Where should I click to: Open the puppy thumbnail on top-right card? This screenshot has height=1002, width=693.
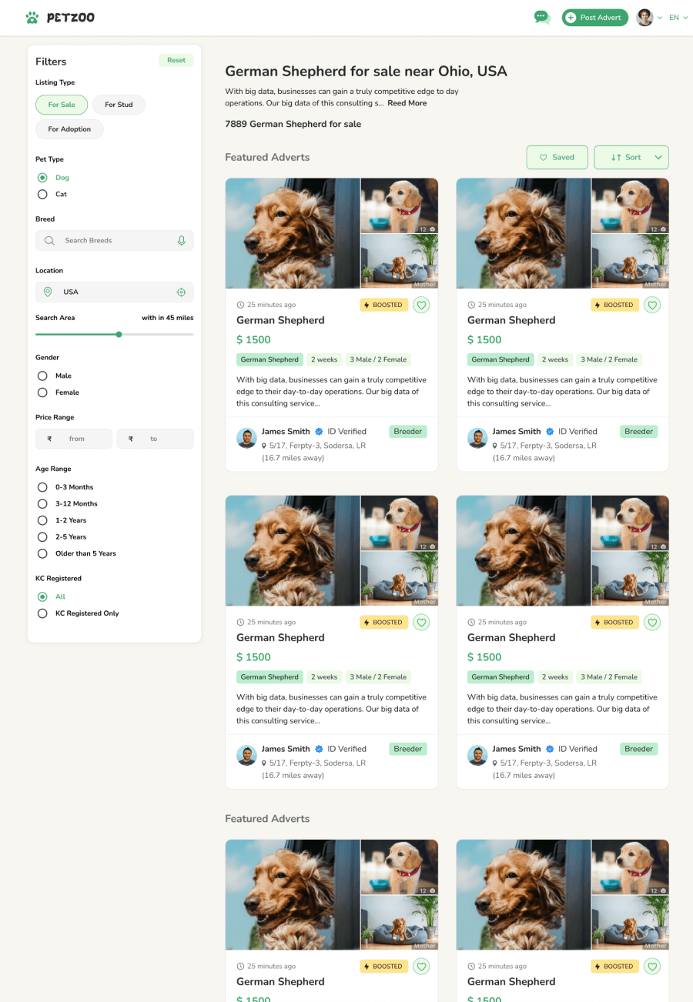point(631,206)
